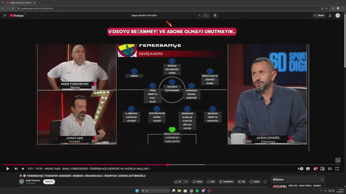Enter fullscreen video mode
This screenshot has width=346, height=194.
(337, 169)
